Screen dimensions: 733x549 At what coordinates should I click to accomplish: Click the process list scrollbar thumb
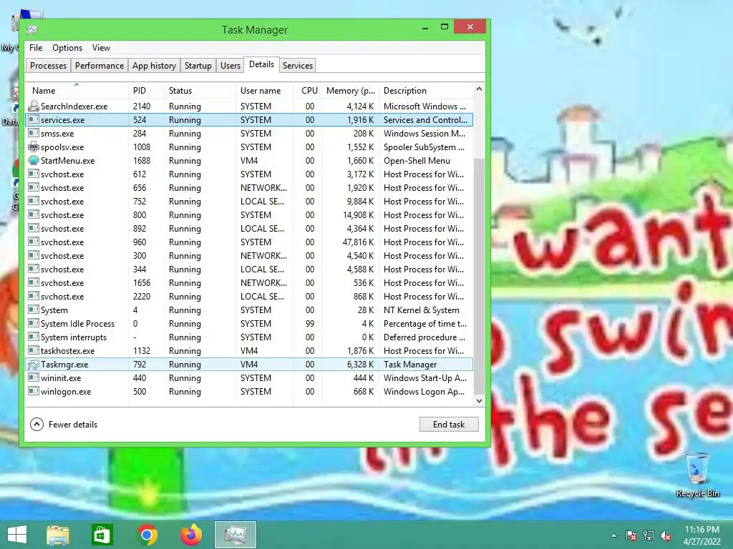[x=479, y=277]
